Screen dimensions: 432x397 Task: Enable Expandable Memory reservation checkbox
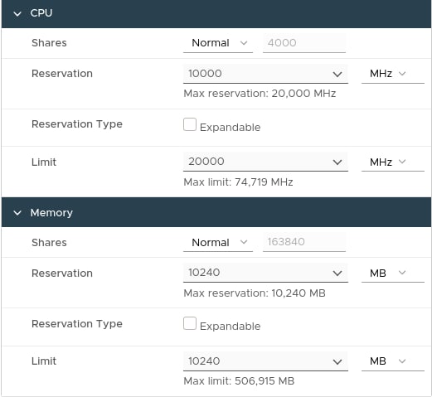(190, 323)
